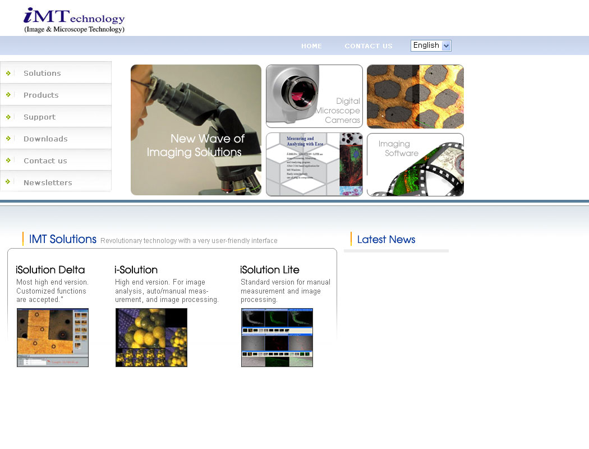Go to HOME in top navigation
The image size is (589, 449).
click(x=311, y=46)
